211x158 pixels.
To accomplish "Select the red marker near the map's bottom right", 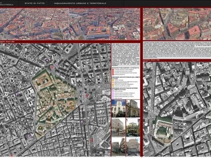I will [x=92, y=140].
